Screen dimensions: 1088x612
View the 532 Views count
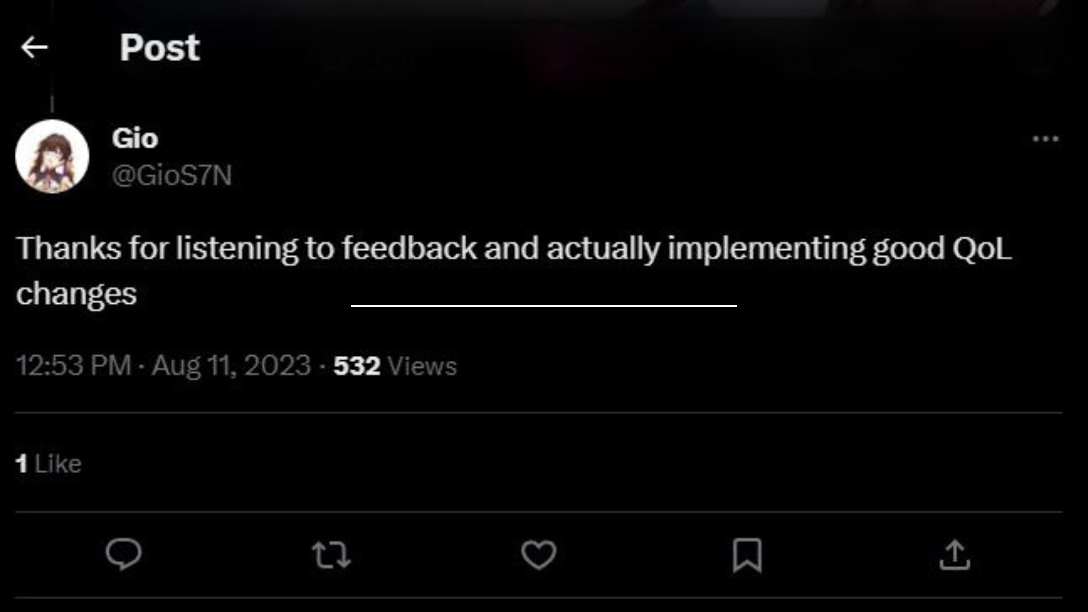click(356, 366)
